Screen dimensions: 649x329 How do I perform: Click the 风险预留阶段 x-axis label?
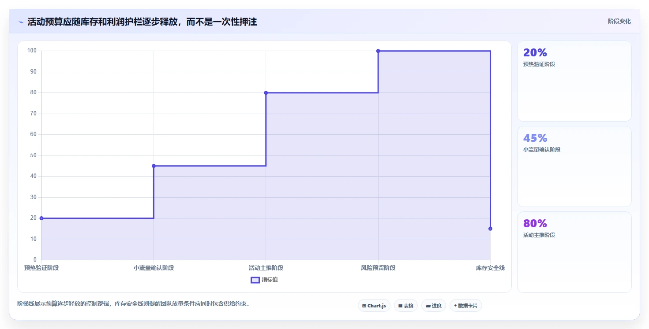[x=378, y=268]
